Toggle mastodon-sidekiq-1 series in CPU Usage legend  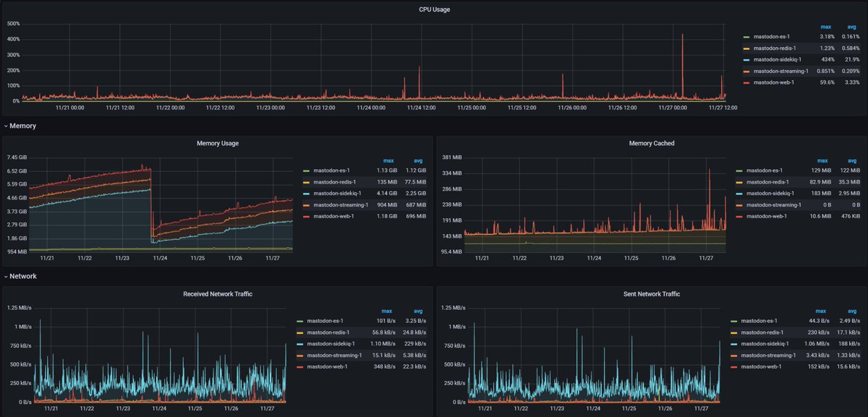click(777, 59)
